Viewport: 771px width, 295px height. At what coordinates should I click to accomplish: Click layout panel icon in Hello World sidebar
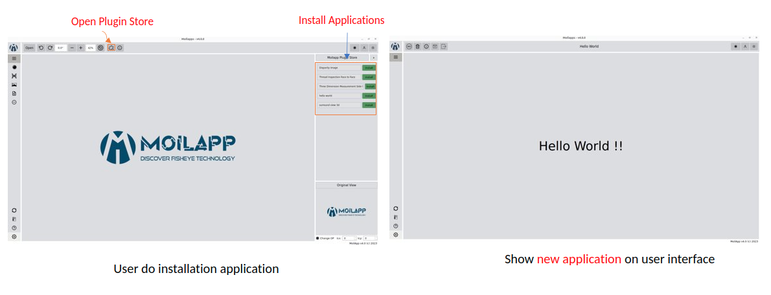[396, 217]
